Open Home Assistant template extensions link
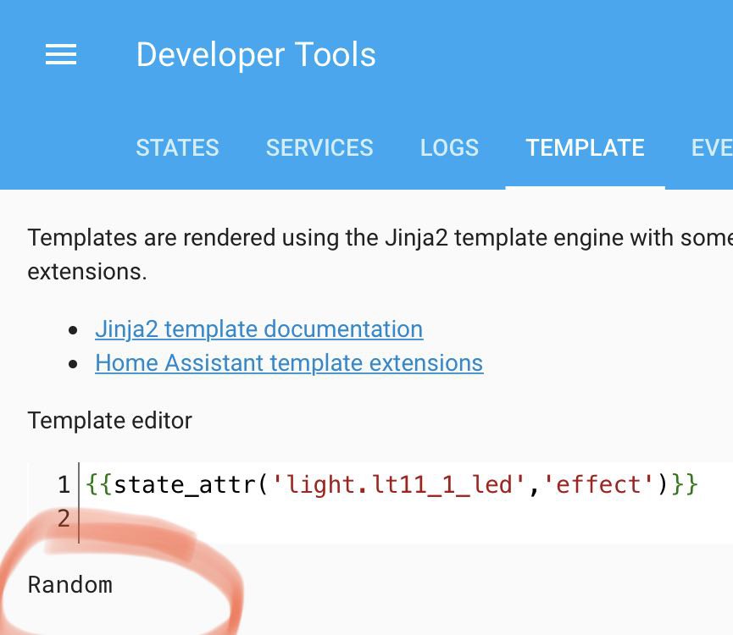The image size is (733, 635). (x=289, y=362)
